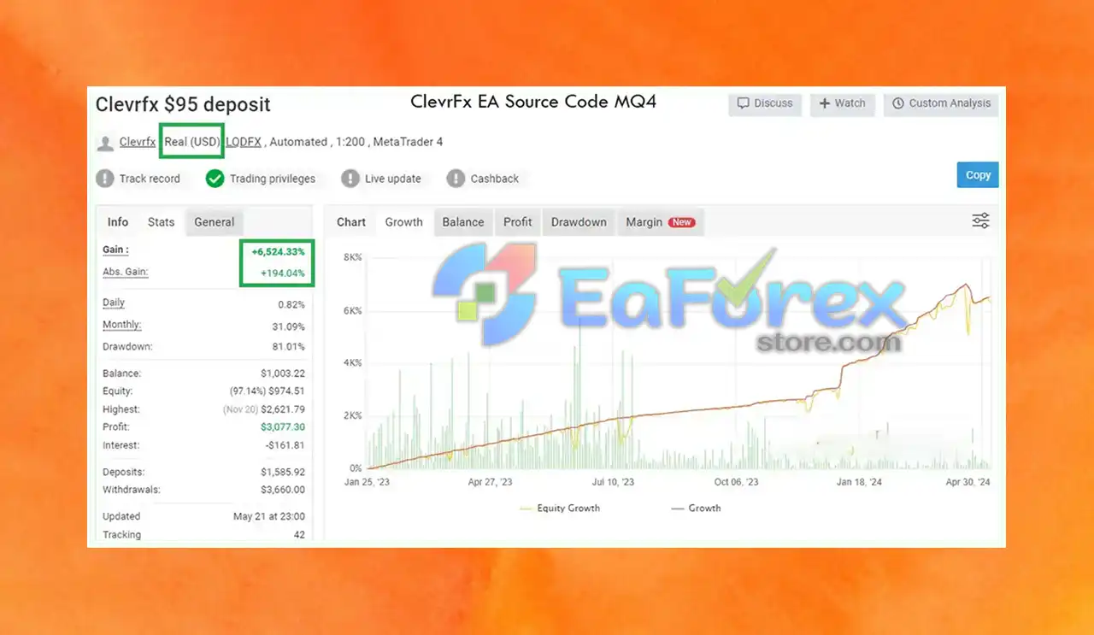Toggle the Growth legend series
This screenshot has height=635, width=1094.
pos(696,508)
